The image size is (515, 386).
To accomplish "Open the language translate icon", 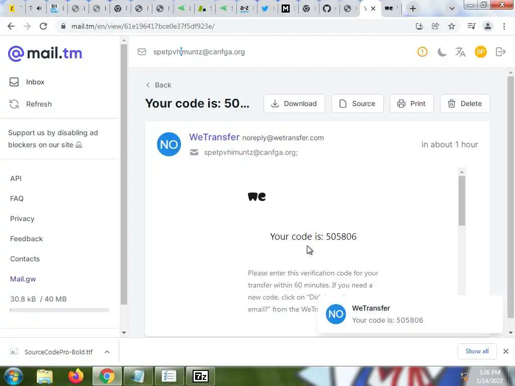I will 461,52.
